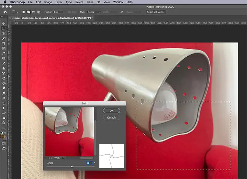Image resolution: width=247 pixels, height=179 pixels.
Task: Activate the Horizontal Type tool
Action: click(x=4, y=103)
